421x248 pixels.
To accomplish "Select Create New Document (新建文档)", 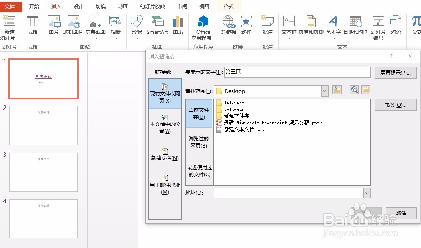I will click(x=165, y=154).
